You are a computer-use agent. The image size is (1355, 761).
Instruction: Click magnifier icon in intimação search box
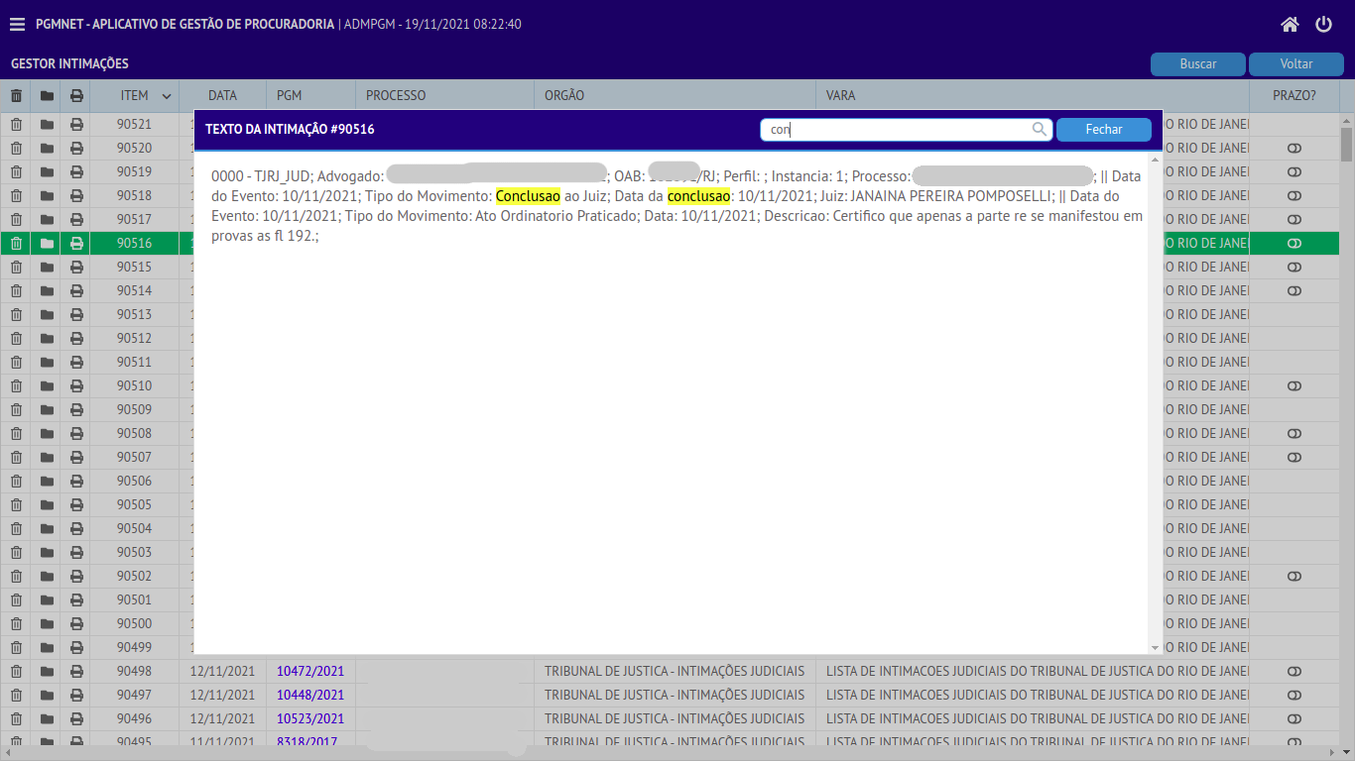click(1039, 129)
